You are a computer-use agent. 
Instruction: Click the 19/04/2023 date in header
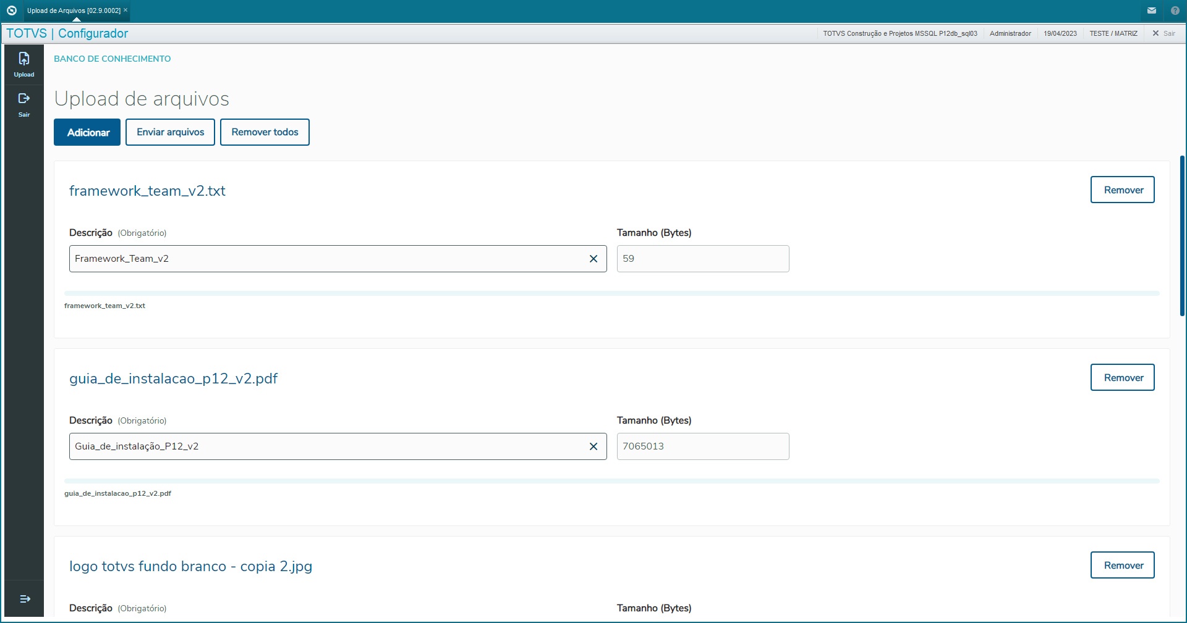coord(1060,33)
